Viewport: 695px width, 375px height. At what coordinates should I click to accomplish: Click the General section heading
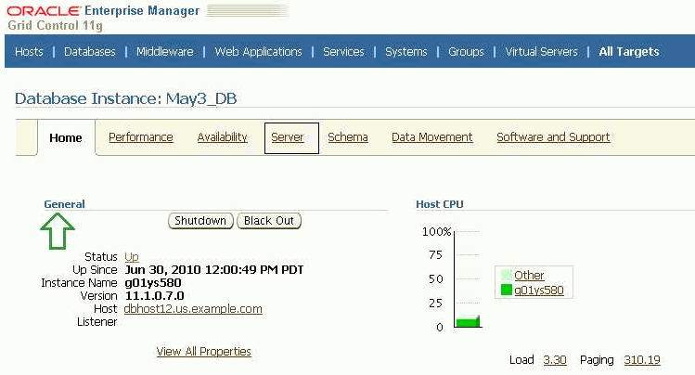pos(64,204)
